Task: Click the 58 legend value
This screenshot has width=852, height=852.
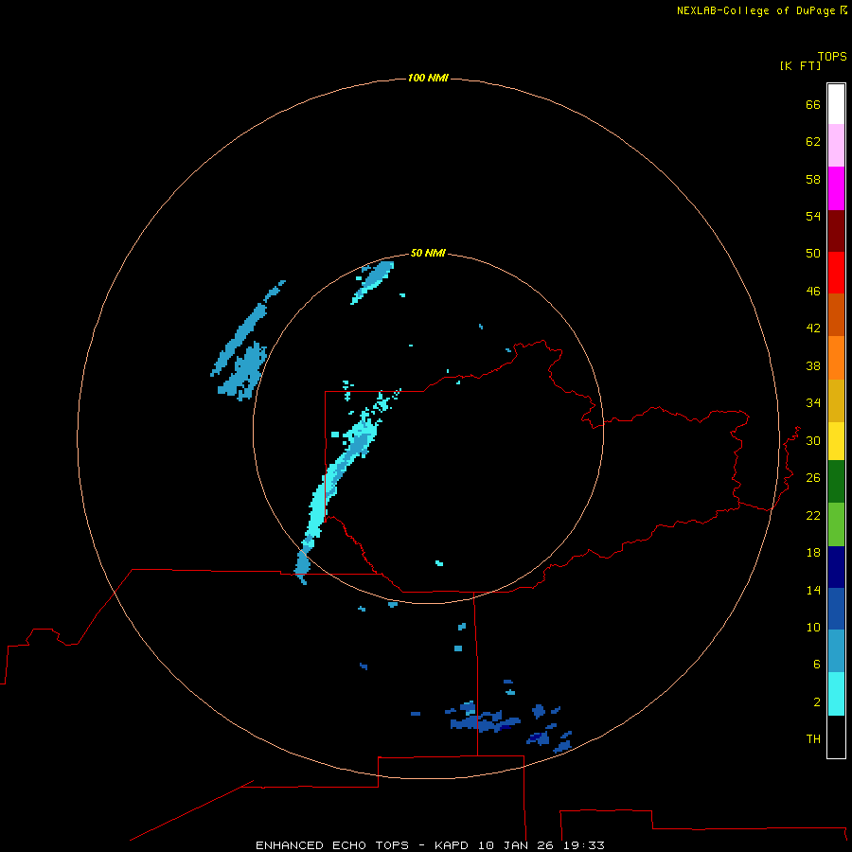Action: pyautogui.click(x=813, y=179)
